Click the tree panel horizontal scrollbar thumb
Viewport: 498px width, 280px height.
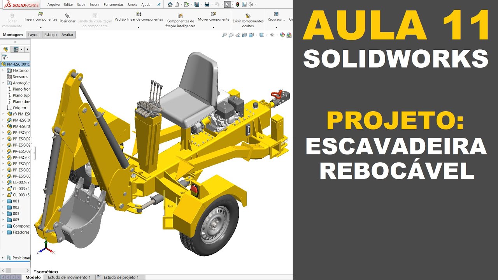pyautogui.click(x=8, y=270)
